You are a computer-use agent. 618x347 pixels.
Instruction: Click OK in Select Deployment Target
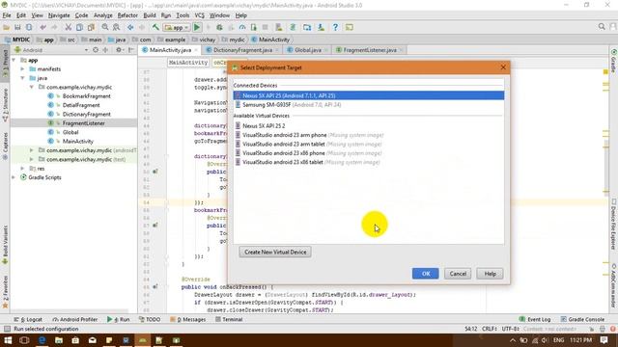coord(425,274)
